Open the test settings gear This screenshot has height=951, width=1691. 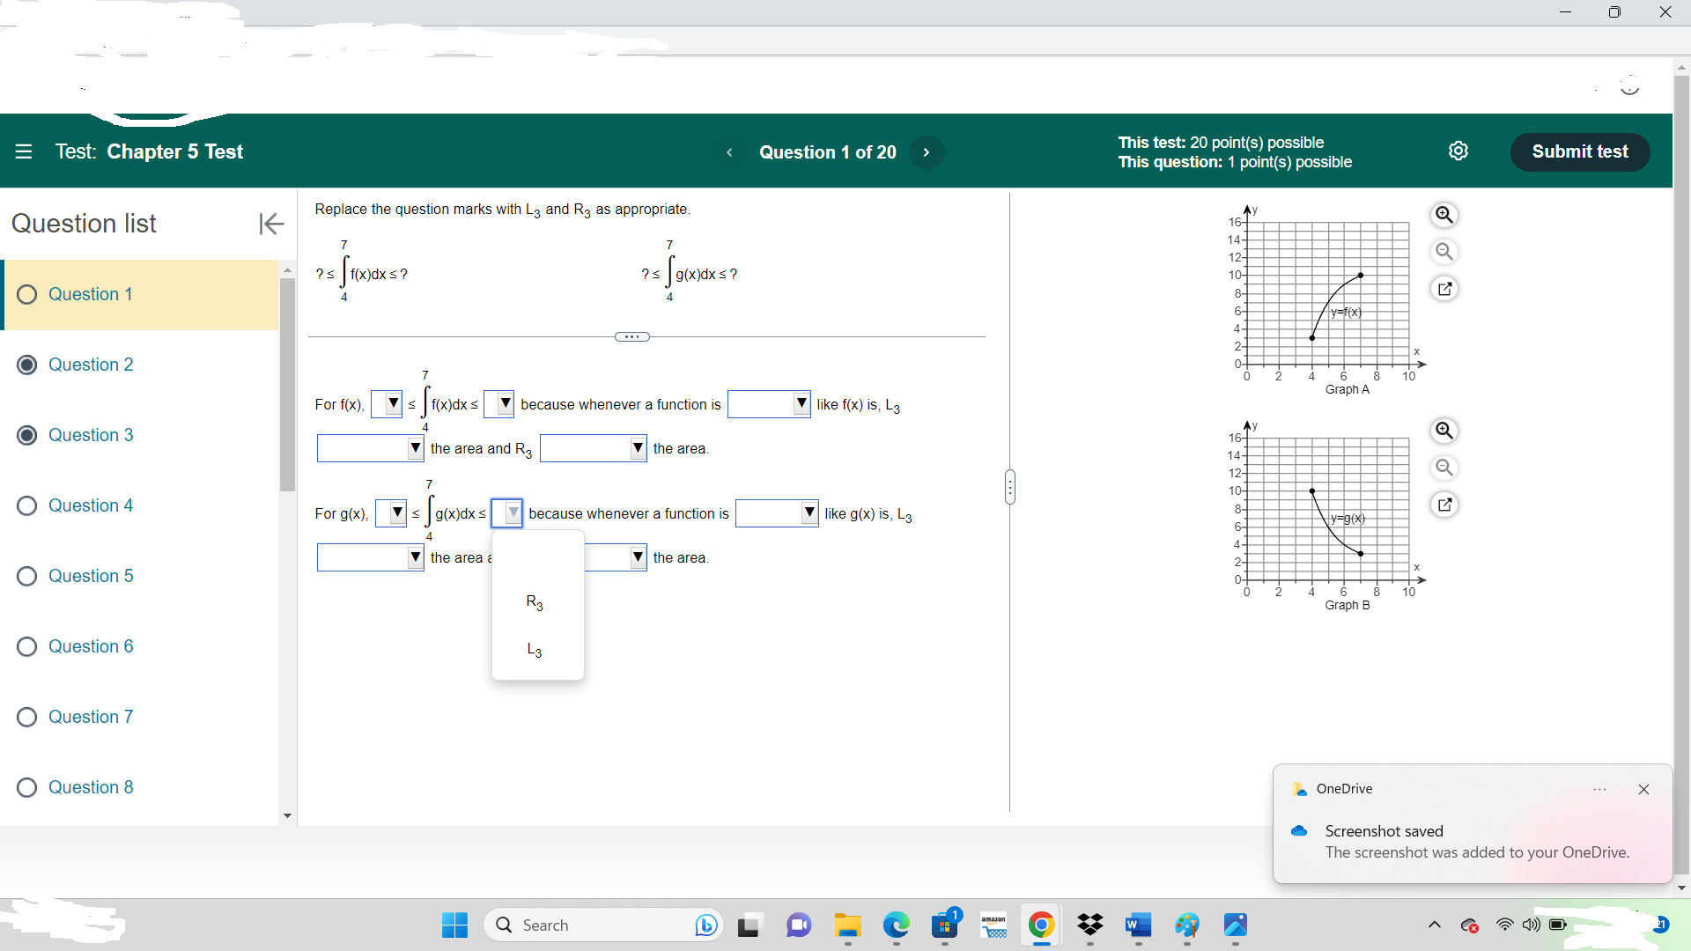(1459, 151)
